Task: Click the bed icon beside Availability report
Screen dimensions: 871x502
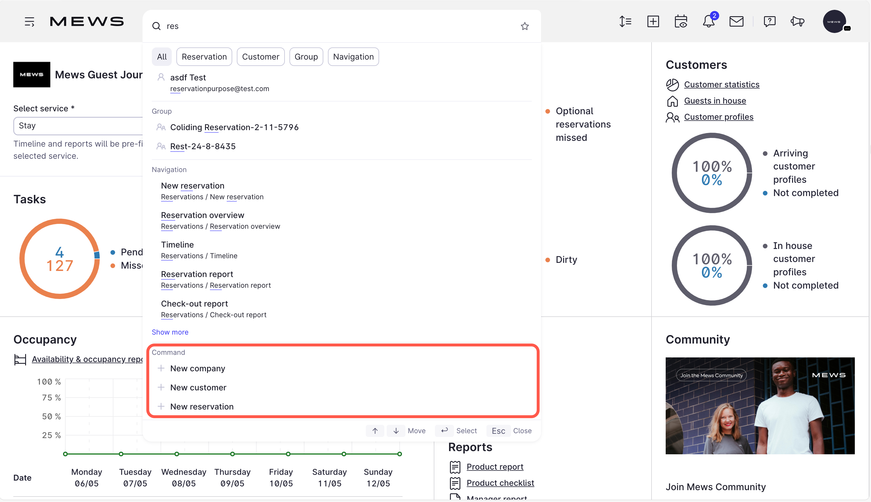Action: pos(20,360)
